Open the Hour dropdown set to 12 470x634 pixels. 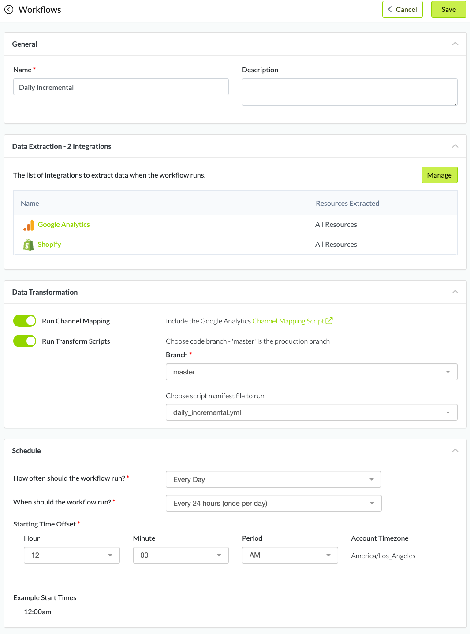(x=71, y=555)
